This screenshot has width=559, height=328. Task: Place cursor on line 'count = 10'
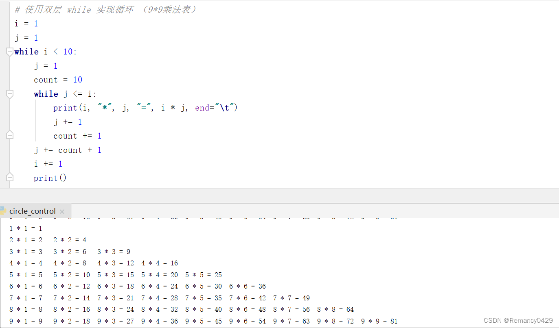pos(58,80)
